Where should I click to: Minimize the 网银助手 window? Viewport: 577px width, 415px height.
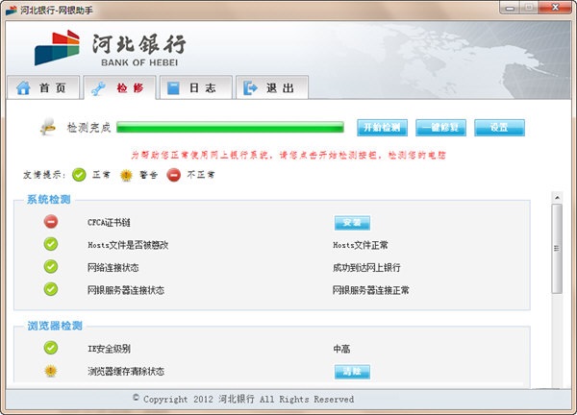click(510, 8)
